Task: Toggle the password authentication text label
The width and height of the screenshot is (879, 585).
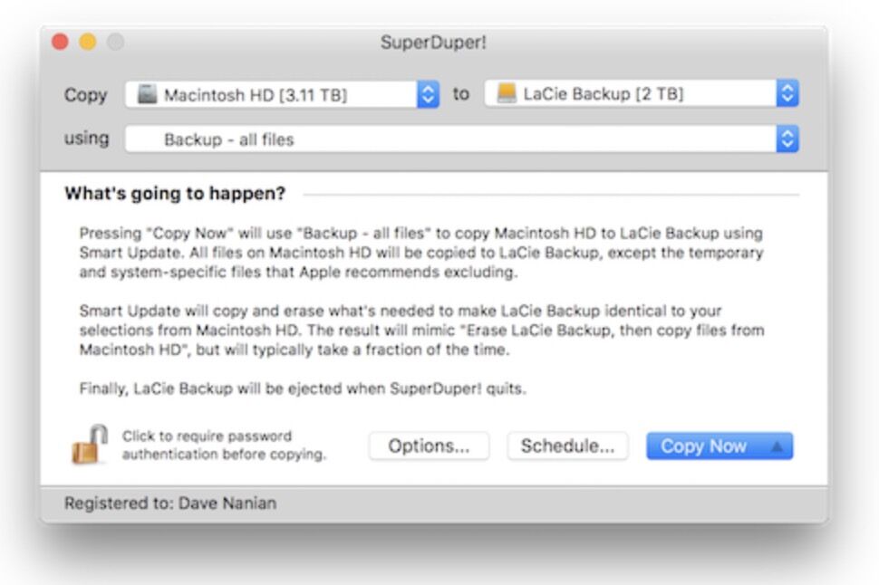Action: [224, 446]
